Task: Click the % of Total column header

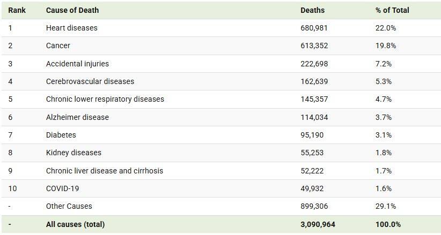Action: (392, 10)
